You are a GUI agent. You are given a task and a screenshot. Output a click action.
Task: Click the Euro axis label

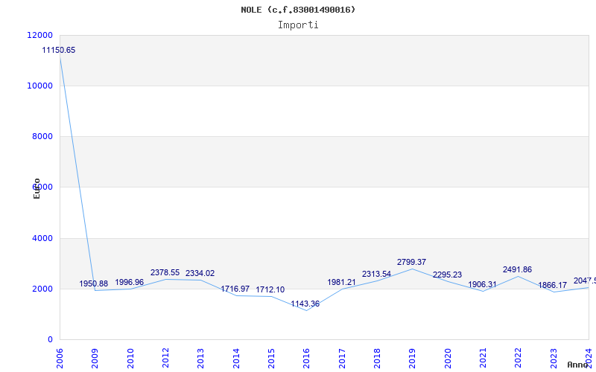(x=37, y=188)
